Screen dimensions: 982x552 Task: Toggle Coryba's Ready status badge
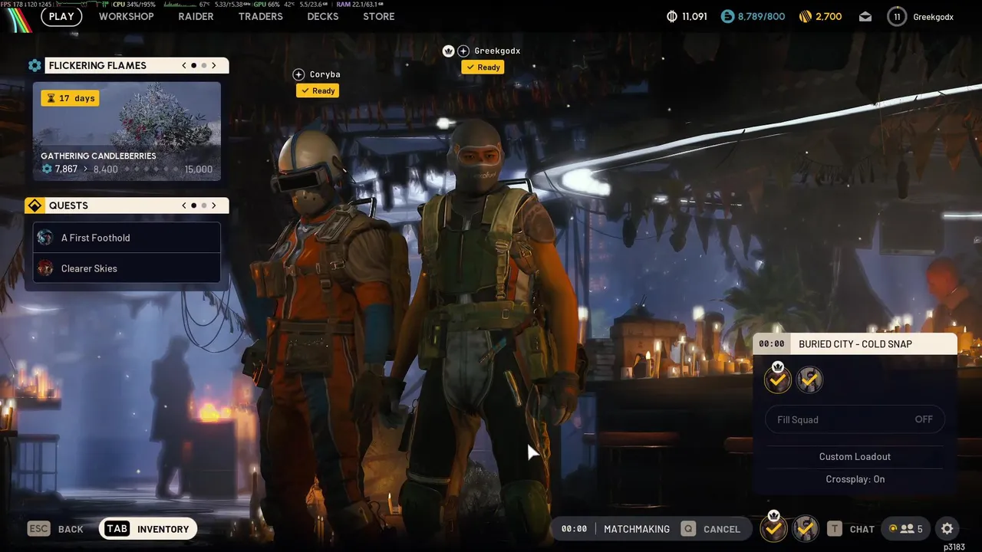coord(318,90)
